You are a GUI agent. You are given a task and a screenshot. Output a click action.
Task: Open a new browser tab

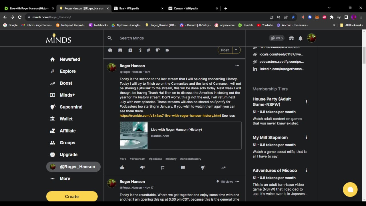click(226, 8)
